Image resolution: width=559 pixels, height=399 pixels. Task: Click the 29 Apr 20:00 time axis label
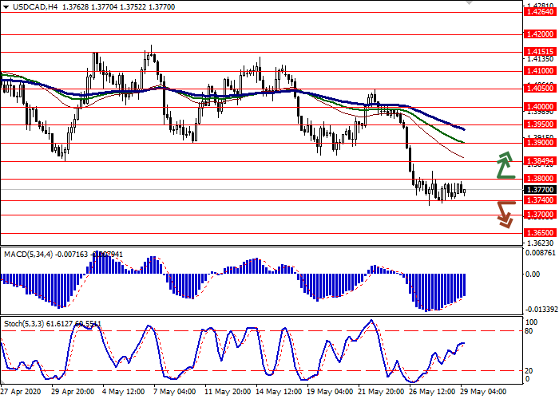click(x=72, y=393)
